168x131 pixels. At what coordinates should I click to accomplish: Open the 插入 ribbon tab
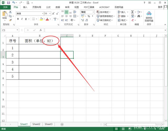click(25, 7)
